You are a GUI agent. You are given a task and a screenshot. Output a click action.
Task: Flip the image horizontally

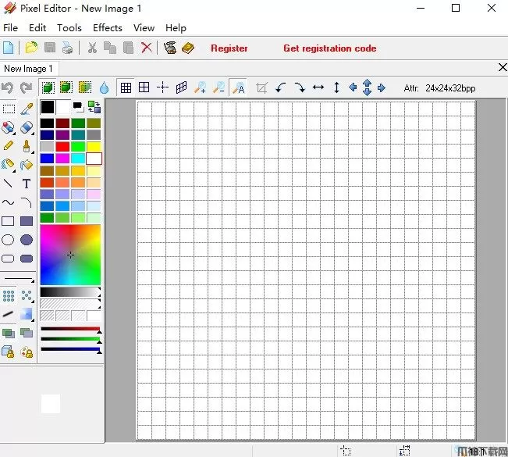(318, 88)
